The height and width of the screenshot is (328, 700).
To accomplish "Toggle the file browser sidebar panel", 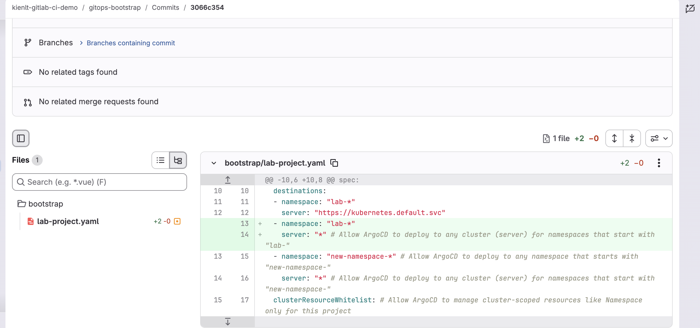I will point(21,138).
